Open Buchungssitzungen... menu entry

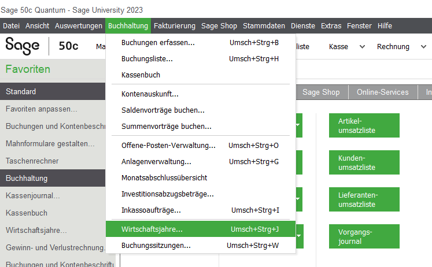pos(201,245)
